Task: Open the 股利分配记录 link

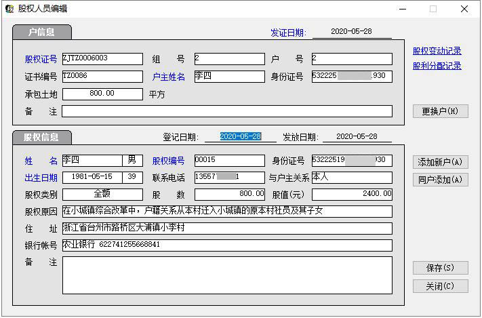Action: [x=437, y=66]
